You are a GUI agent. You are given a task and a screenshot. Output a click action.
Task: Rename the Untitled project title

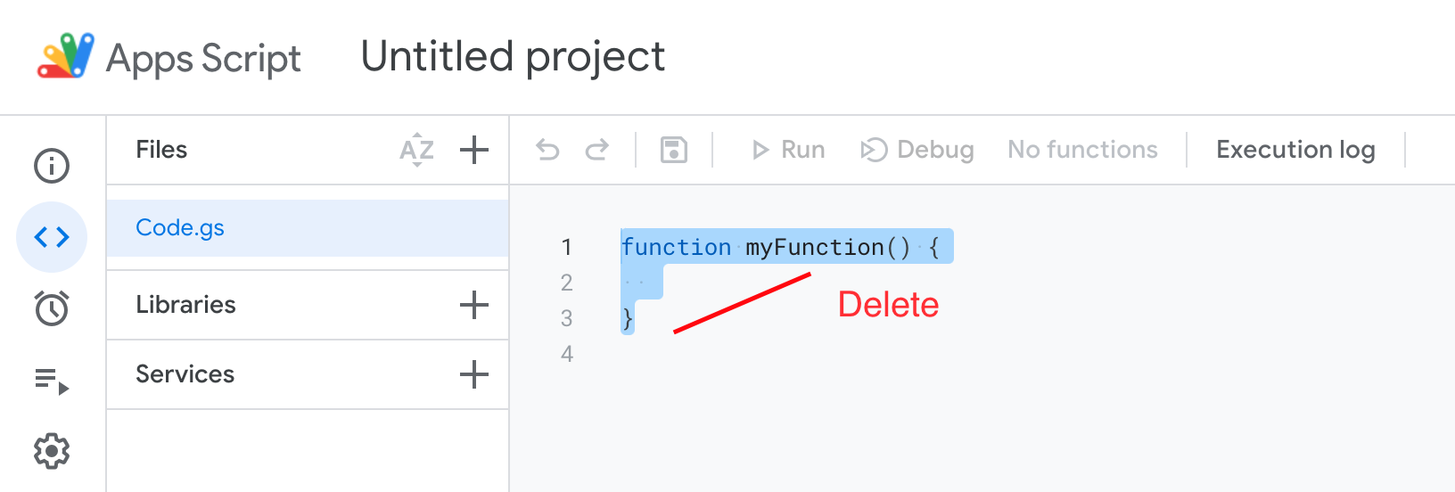click(513, 57)
